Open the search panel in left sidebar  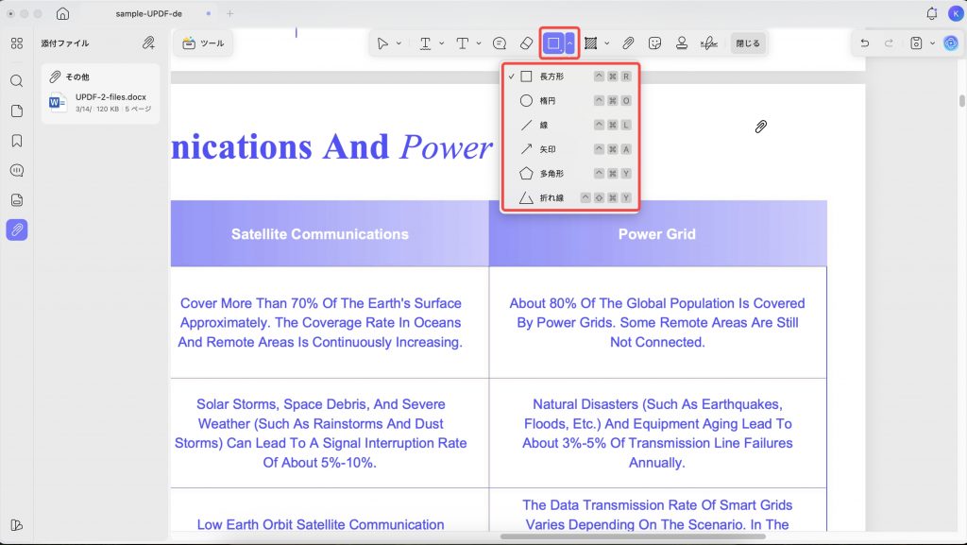coord(17,81)
